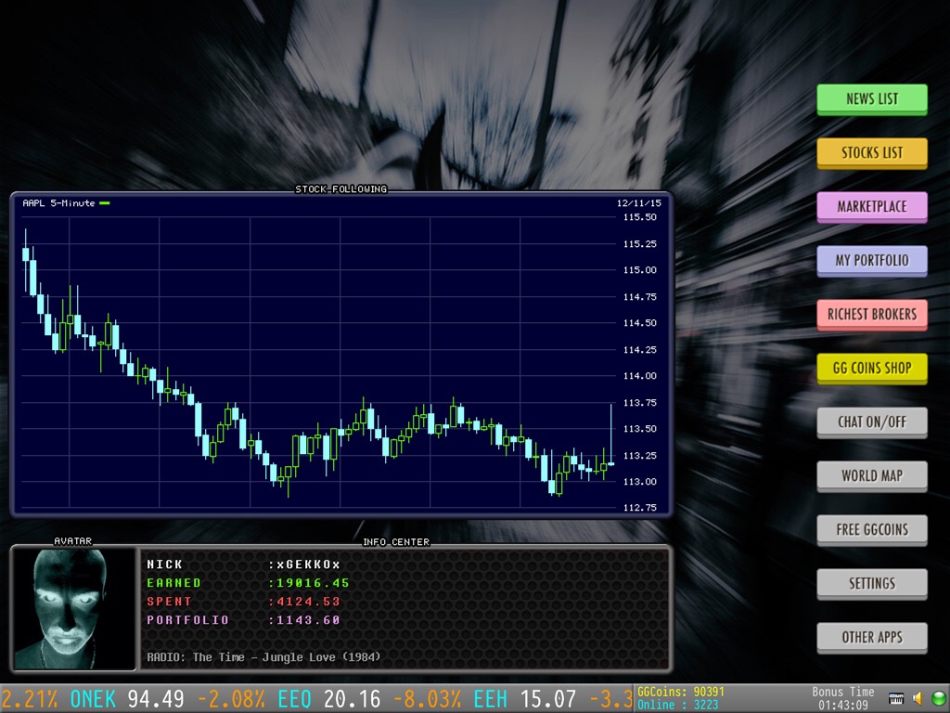Click the EEQ ticker in bottom tape
This screenshot has height=713, width=950.
[x=294, y=698]
